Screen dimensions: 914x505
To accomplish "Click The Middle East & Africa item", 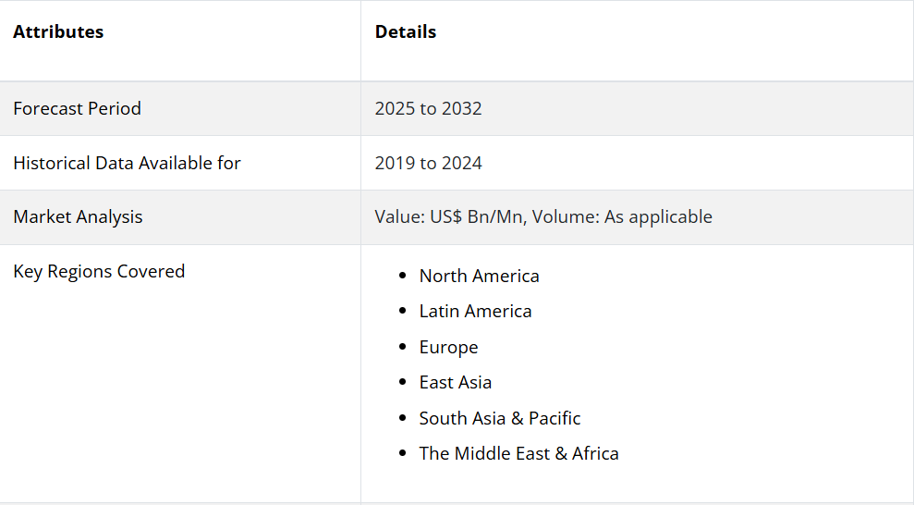I will click(x=518, y=454).
